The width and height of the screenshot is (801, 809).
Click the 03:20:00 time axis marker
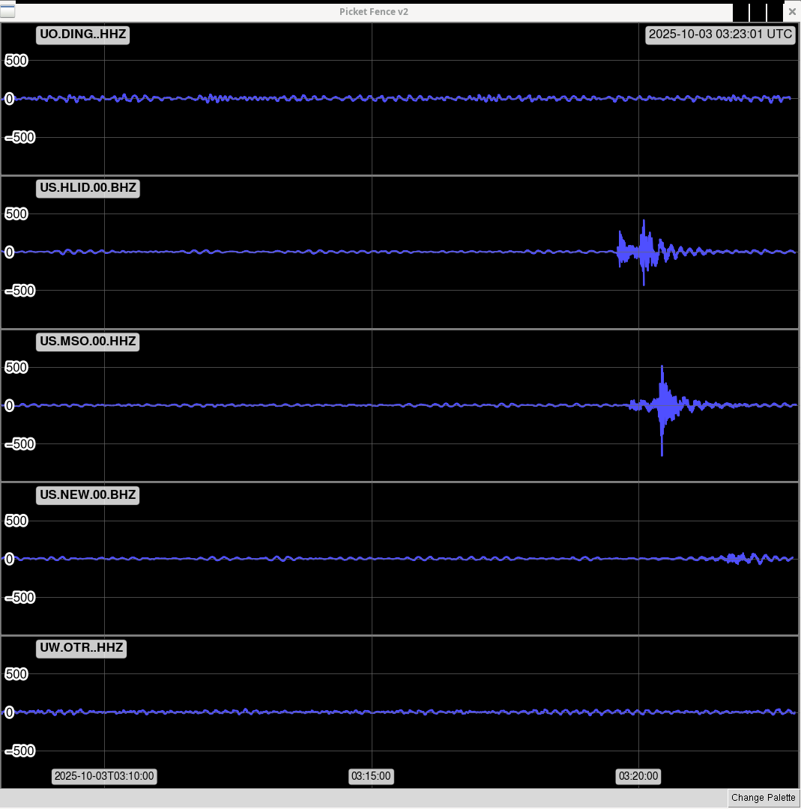[x=638, y=776]
